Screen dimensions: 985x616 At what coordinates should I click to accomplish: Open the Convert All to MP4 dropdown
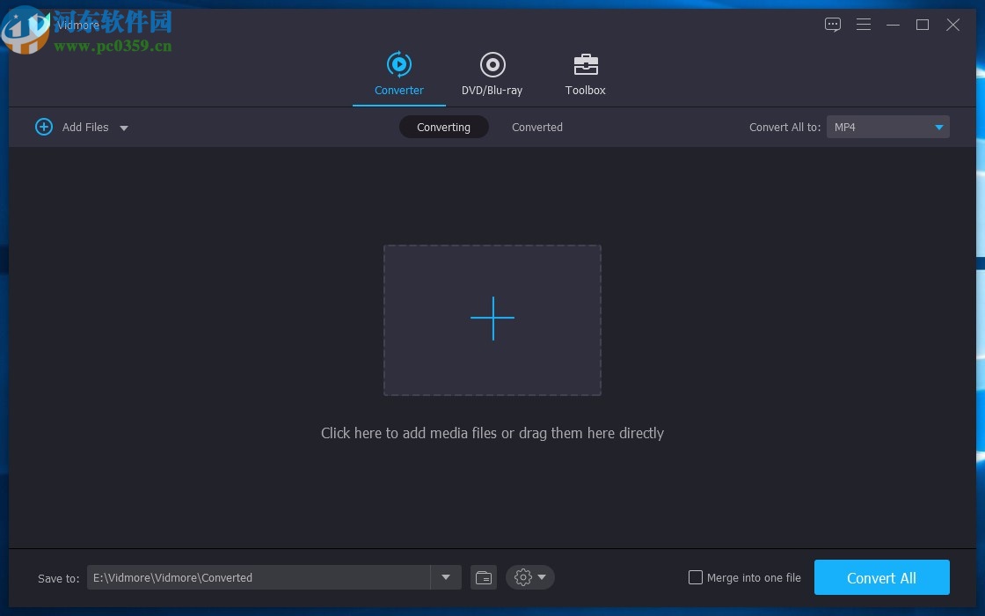pos(887,127)
